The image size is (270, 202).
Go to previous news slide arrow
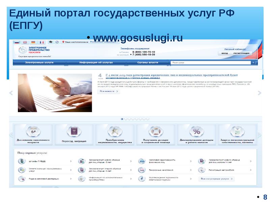point(11,93)
